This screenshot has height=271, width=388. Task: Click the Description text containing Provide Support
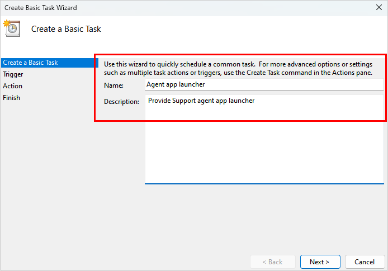click(x=201, y=101)
